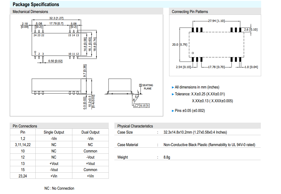This screenshot has width=281, height=194.
Task: Click the pin 1 circle marker in Mechanical Dimensions
Action: pyautogui.click(x=35, y=51)
